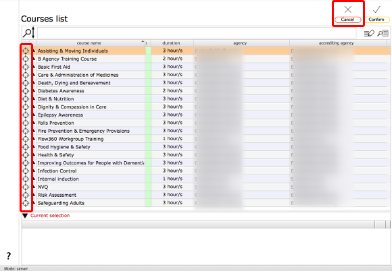Click the Basic First Aid course name

pyautogui.click(x=54, y=67)
